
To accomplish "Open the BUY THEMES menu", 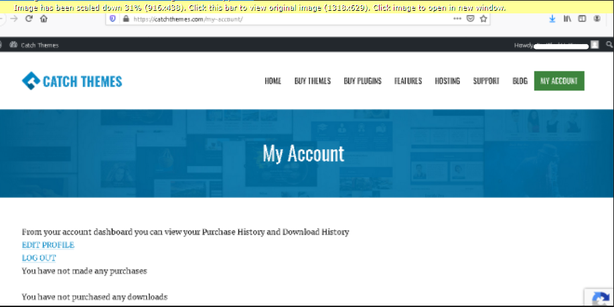I will 313,81.
